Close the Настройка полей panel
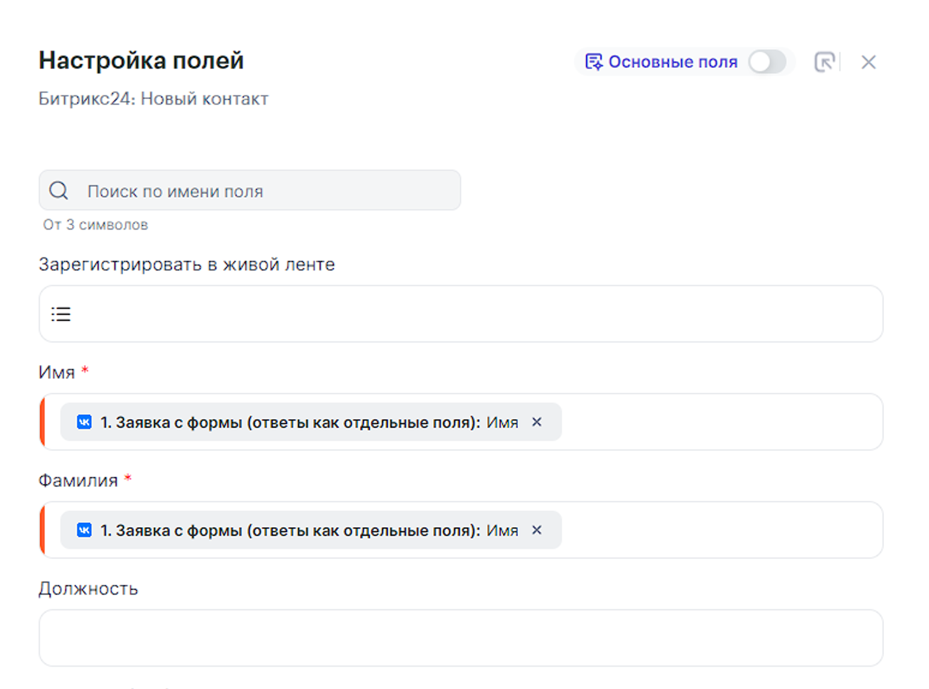This screenshot has height=689, width=929. [868, 62]
